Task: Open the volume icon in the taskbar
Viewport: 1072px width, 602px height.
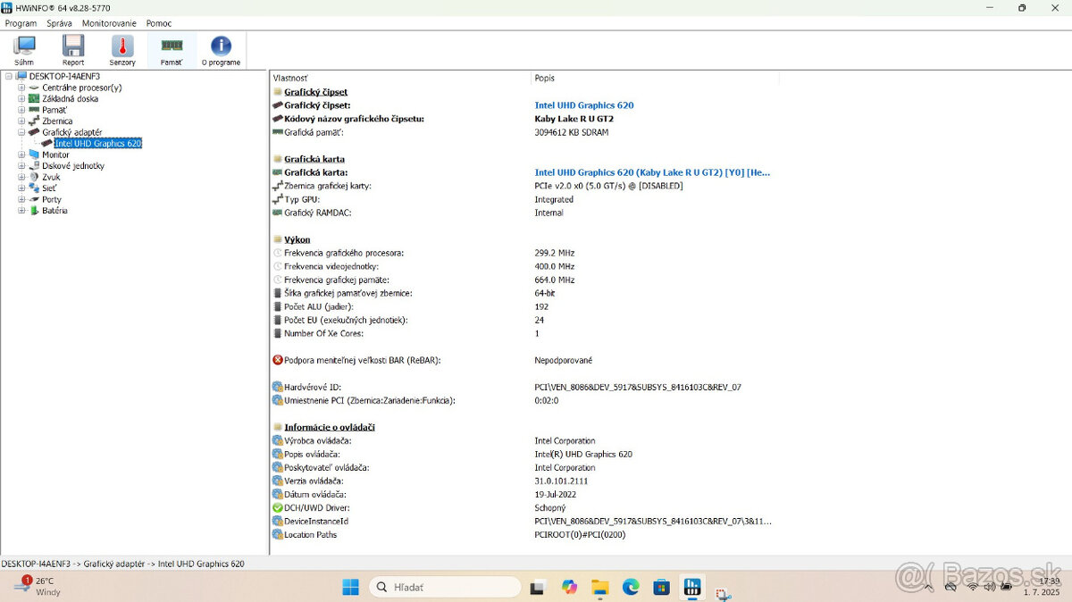Action: [x=992, y=587]
